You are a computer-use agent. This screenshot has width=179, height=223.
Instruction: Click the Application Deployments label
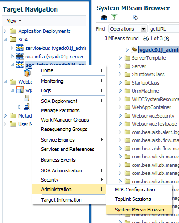(45, 31)
